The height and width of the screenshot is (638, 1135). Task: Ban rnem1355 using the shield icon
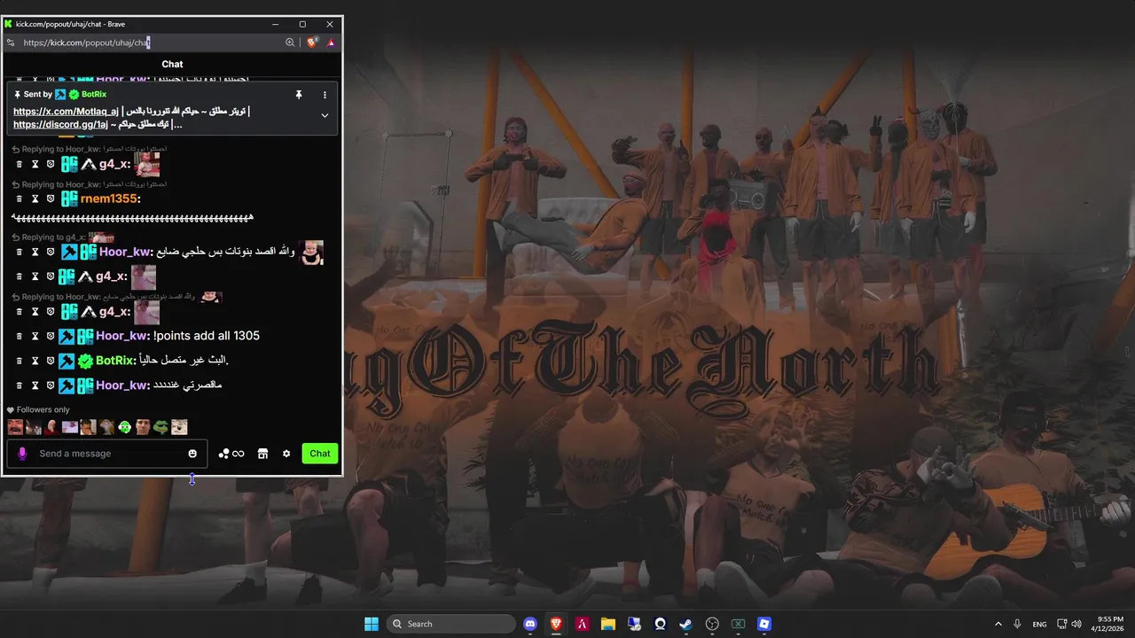51,199
